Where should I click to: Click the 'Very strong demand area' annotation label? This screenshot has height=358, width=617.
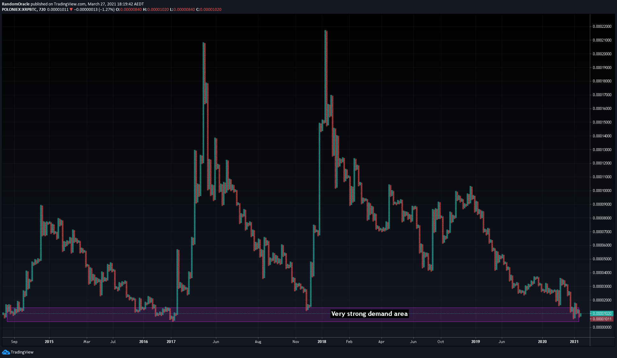click(x=369, y=314)
